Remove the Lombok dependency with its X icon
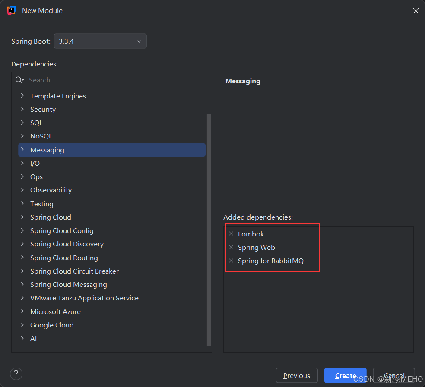The width and height of the screenshot is (425, 387). point(231,234)
